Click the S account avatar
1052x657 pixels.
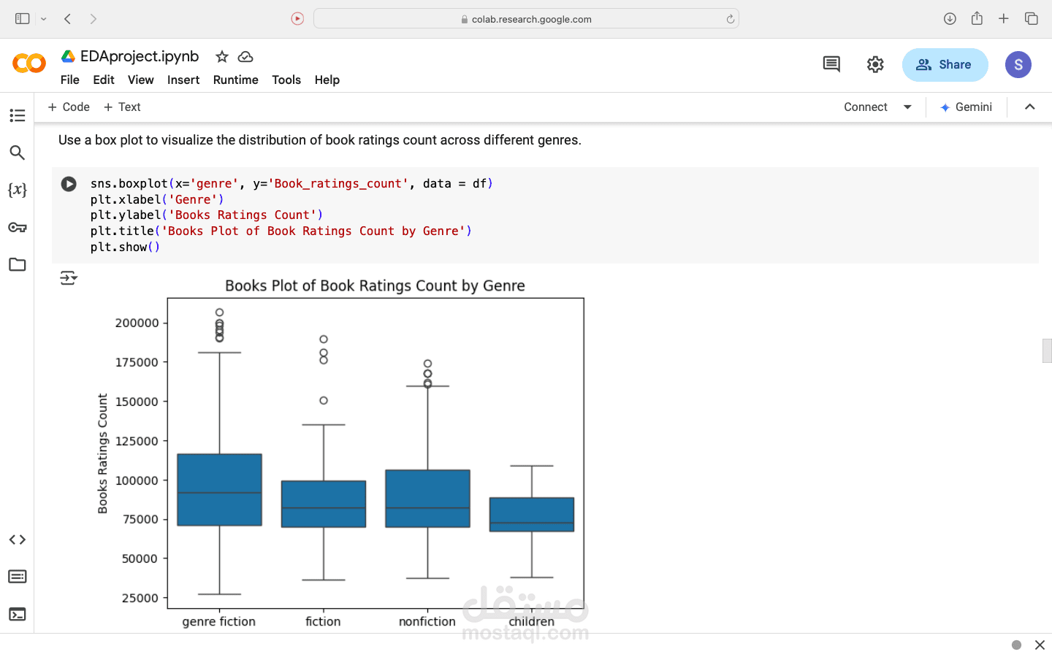[x=1018, y=64]
